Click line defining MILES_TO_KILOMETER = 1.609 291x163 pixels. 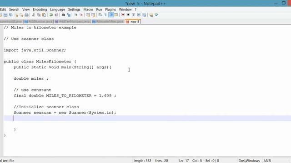65,96
